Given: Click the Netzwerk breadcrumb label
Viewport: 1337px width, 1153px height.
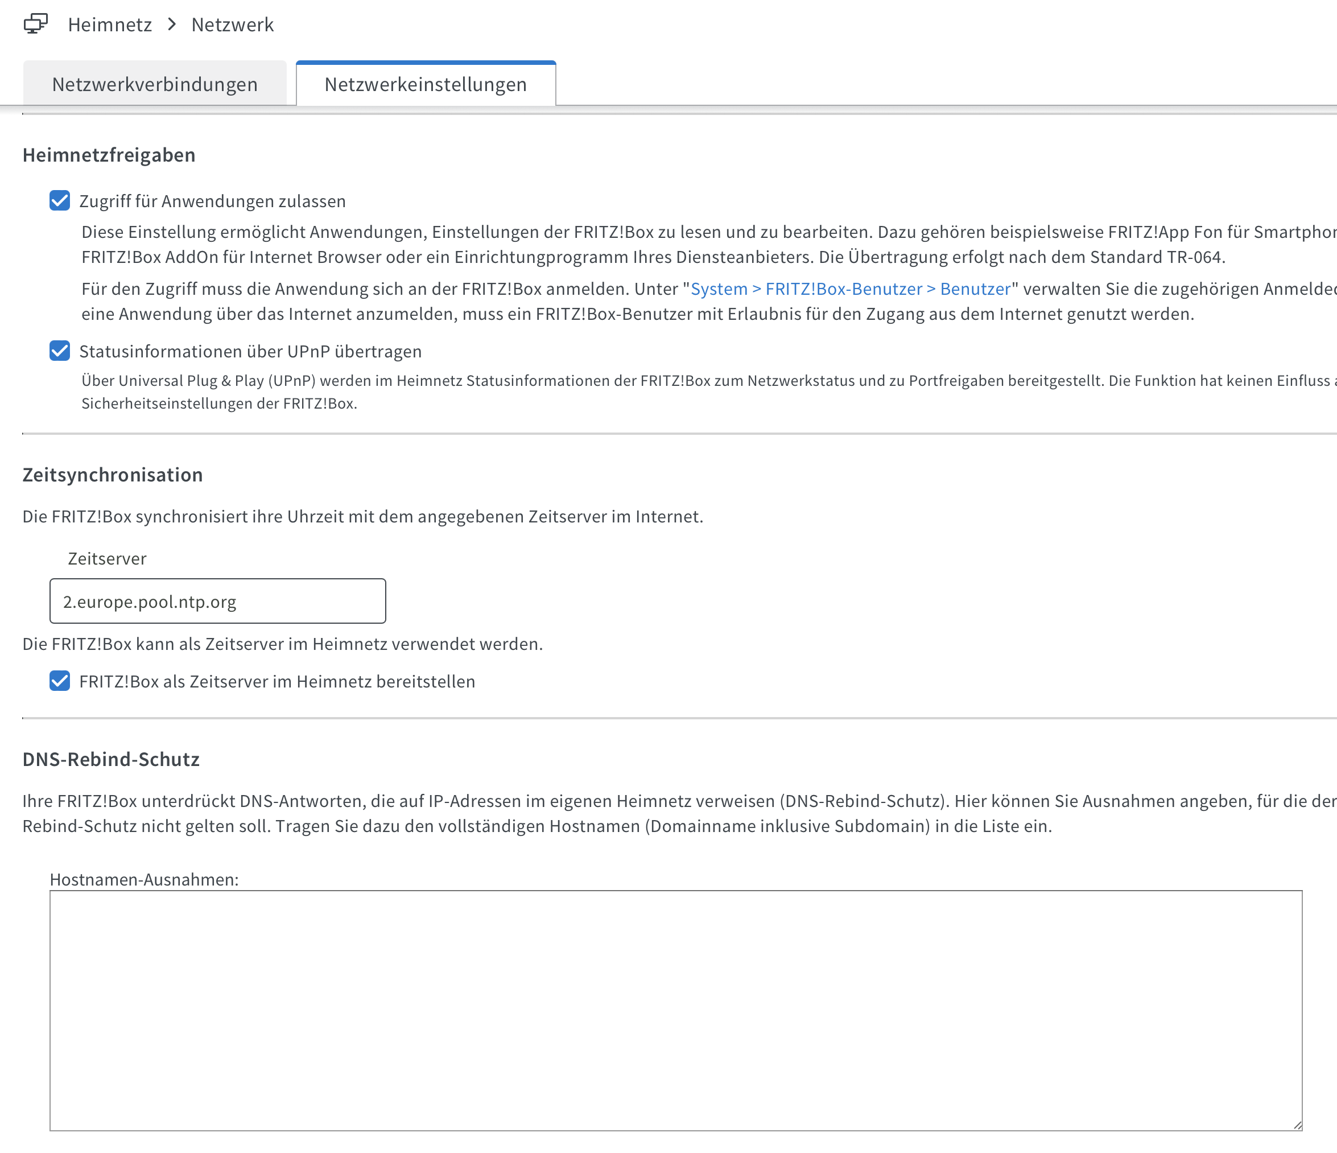Looking at the screenshot, I should pos(232,24).
